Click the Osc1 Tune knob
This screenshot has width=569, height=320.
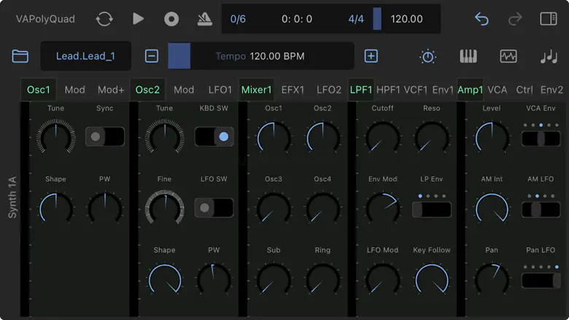(55, 138)
